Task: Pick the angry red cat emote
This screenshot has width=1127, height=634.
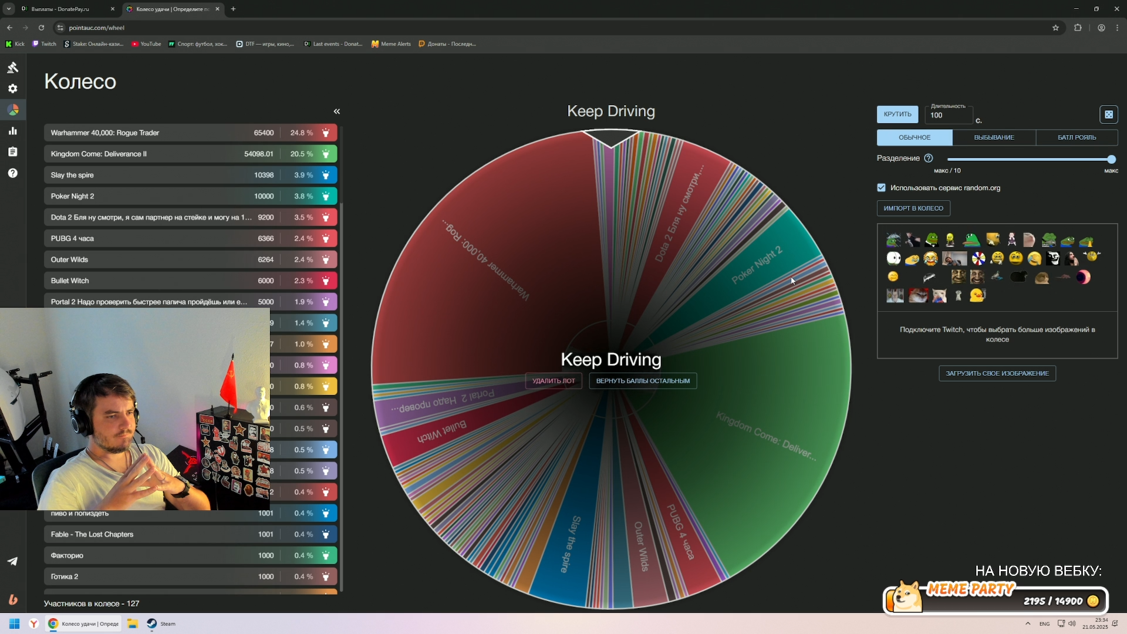Action: point(918,295)
